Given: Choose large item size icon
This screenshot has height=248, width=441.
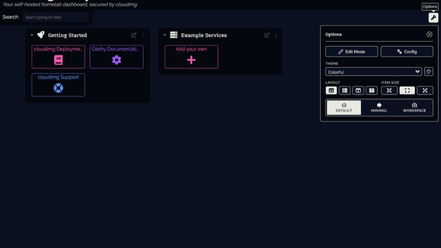Looking at the screenshot, I should (425, 90).
